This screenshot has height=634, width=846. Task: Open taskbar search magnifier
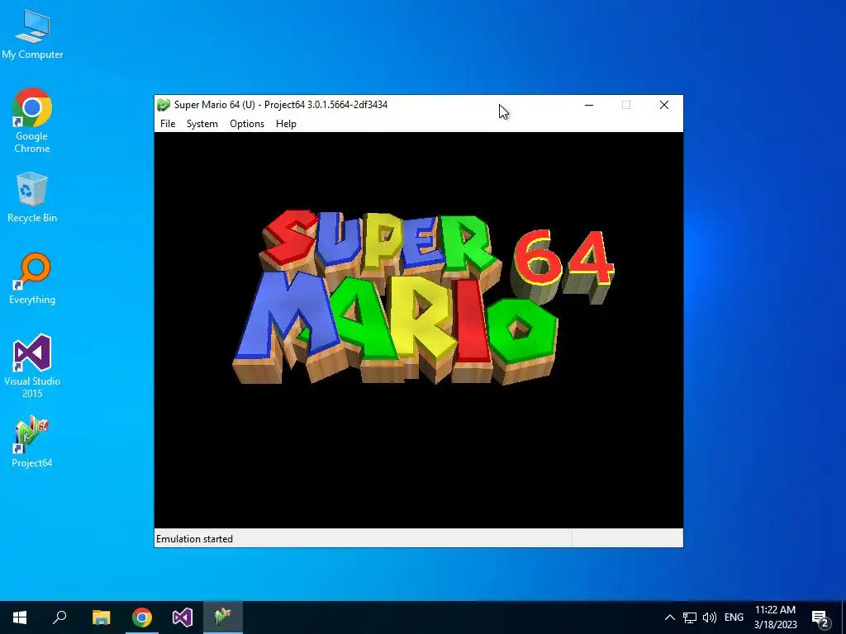click(x=59, y=617)
